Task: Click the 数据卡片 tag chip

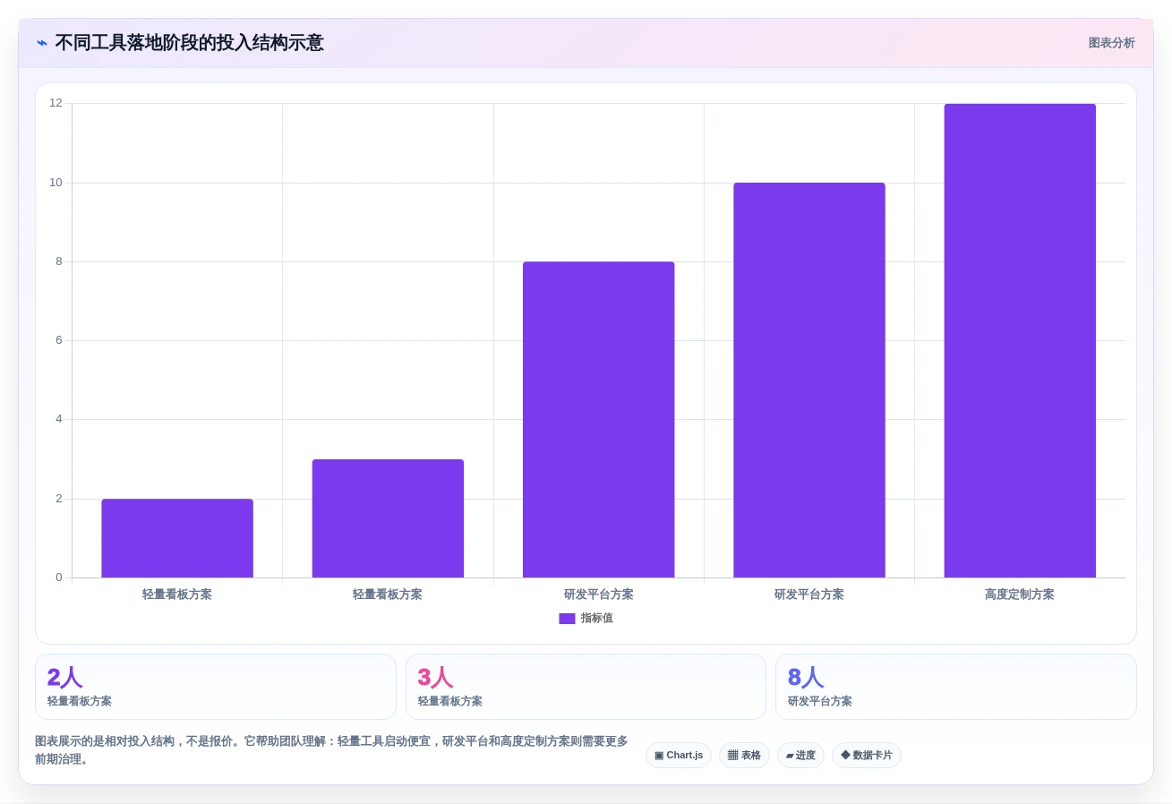Action: pyautogui.click(x=867, y=756)
